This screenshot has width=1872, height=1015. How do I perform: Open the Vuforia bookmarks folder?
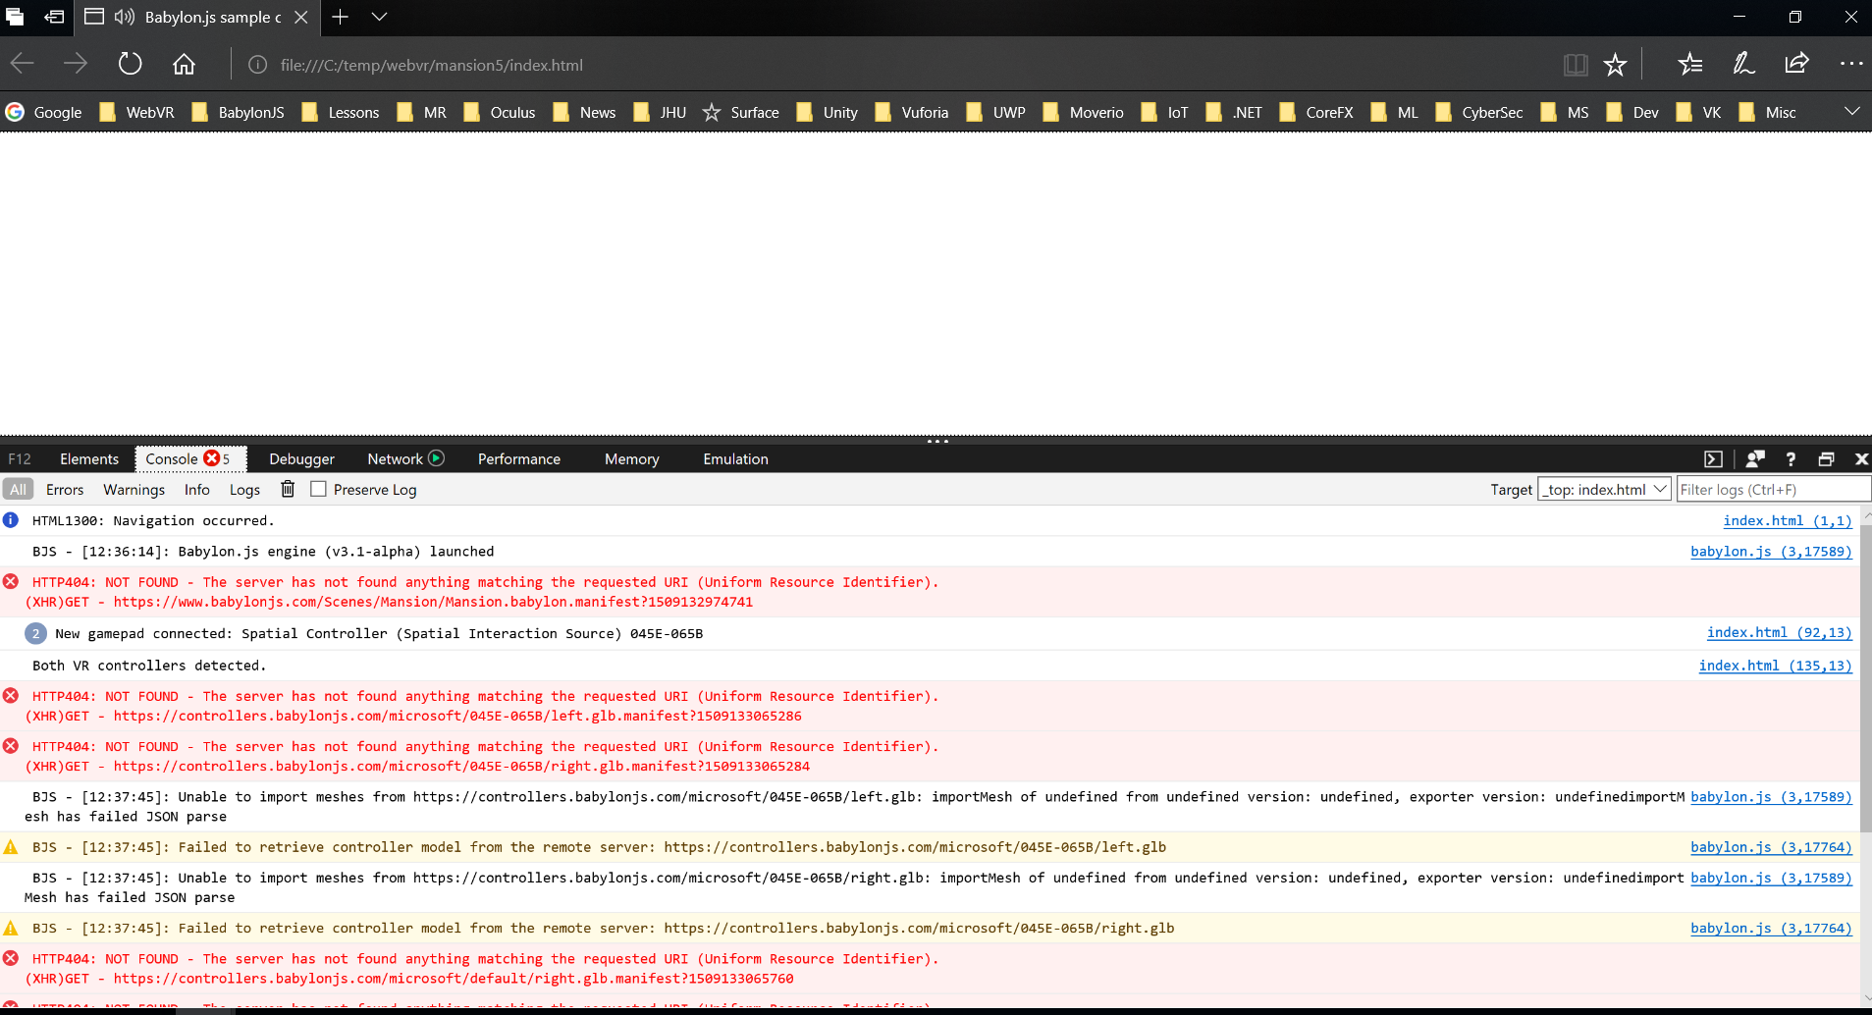[912, 112]
